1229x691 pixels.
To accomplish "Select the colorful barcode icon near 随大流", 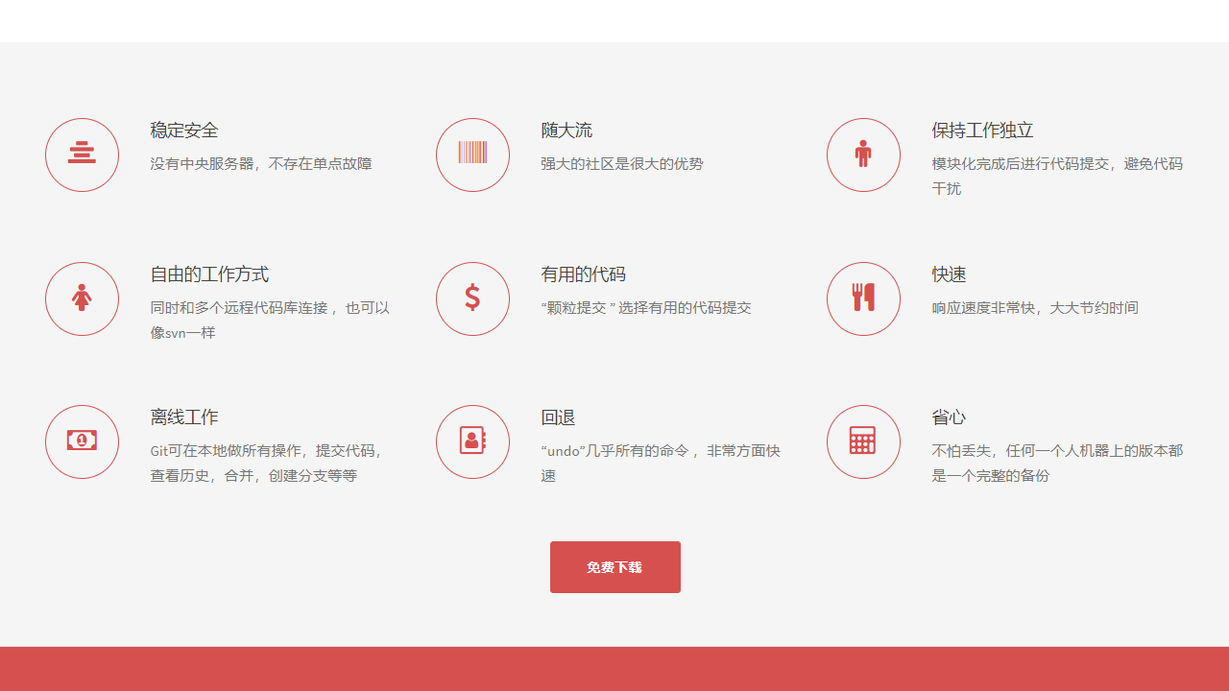I will 472,154.
